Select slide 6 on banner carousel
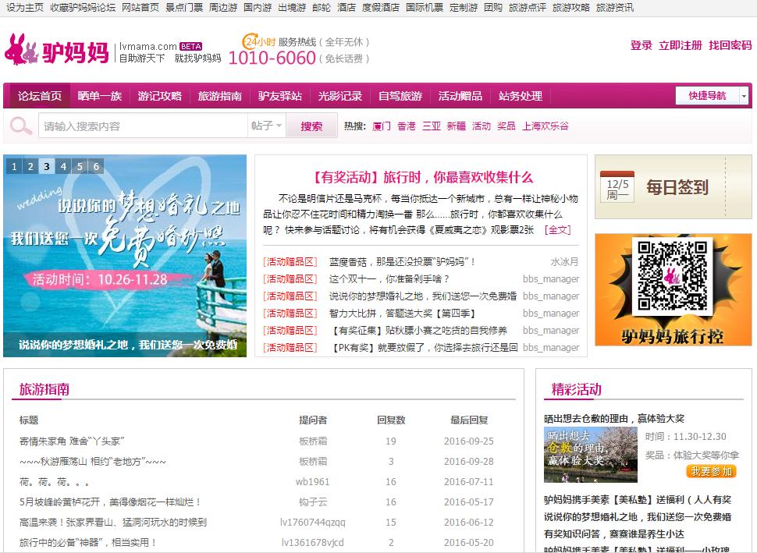This screenshot has height=553, width=757. click(96, 166)
